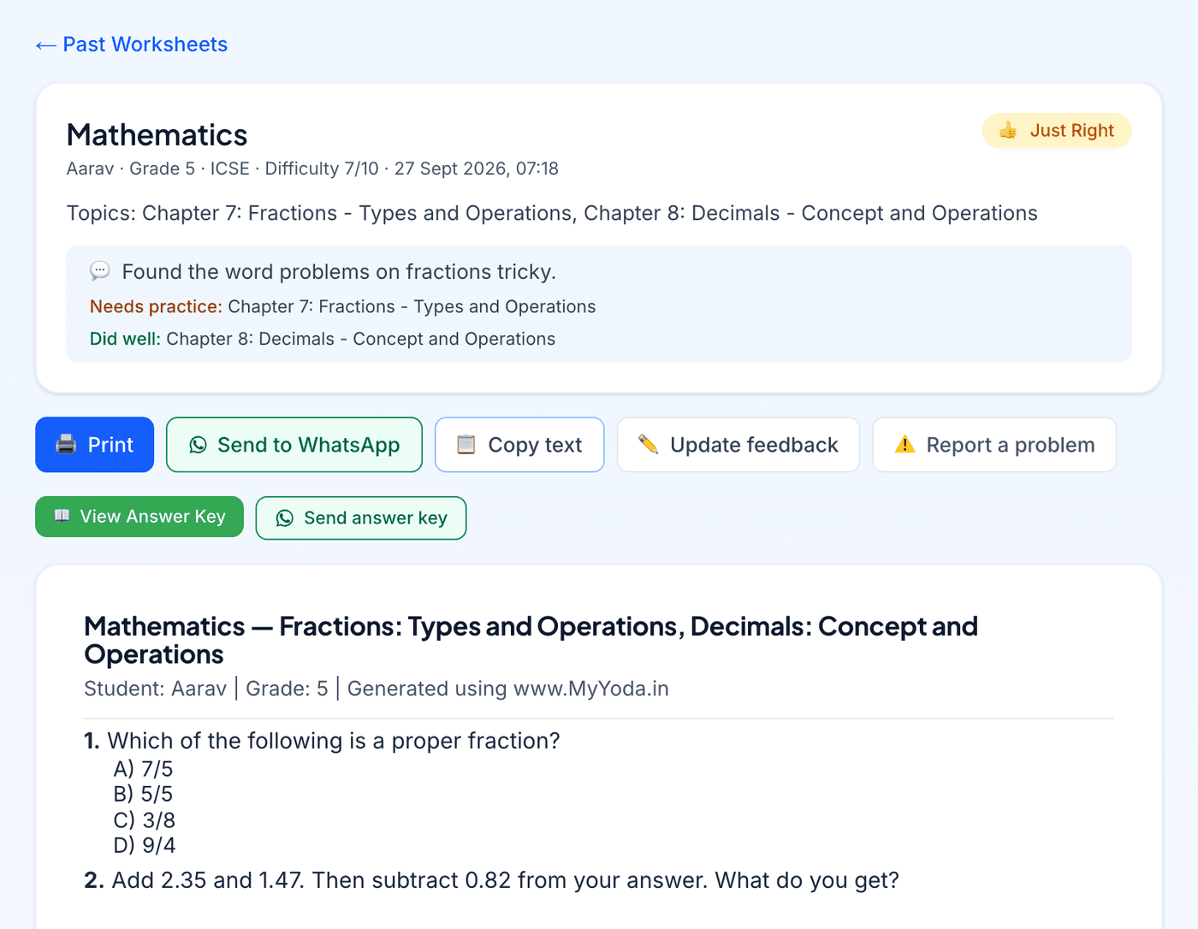Send worksheet to WhatsApp
This screenshot has height=929, width=1198.
[294, 445]
